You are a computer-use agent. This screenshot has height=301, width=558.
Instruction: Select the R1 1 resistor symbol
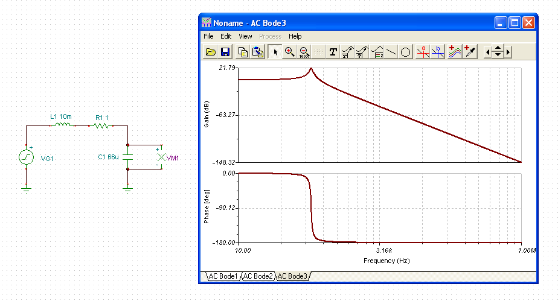[101, 125]
